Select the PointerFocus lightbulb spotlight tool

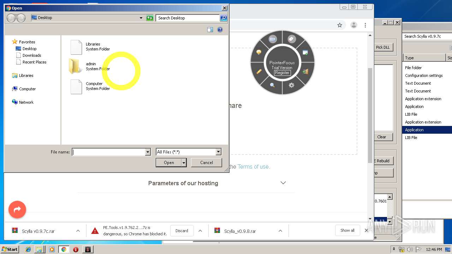(259, 52)
